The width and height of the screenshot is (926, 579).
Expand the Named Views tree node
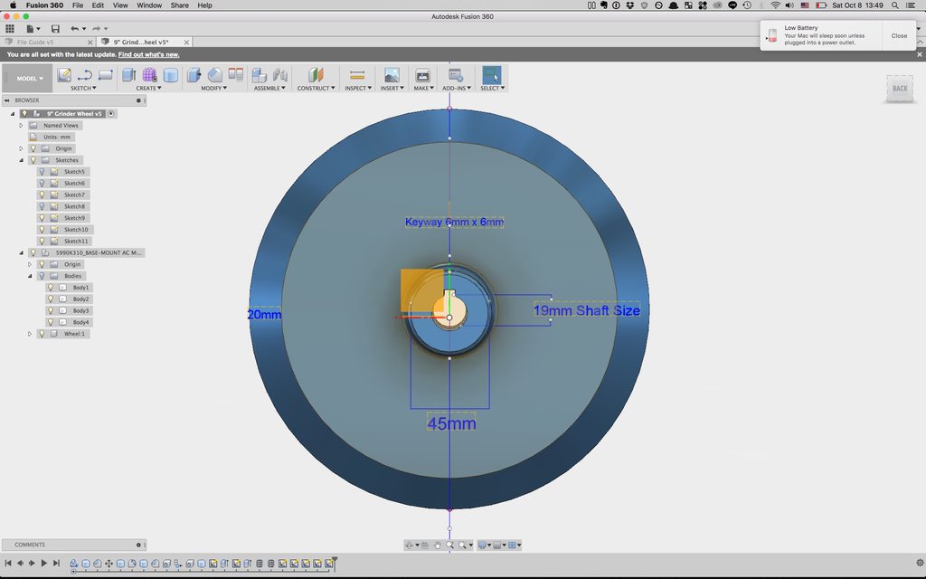point(21,126)
